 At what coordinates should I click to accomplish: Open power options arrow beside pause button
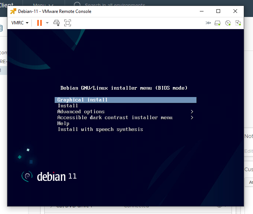47,23
